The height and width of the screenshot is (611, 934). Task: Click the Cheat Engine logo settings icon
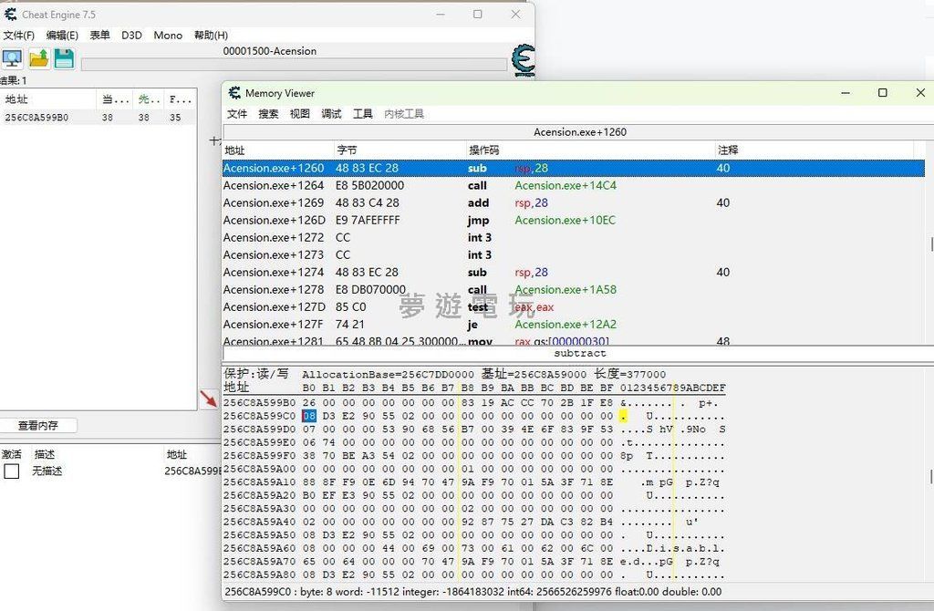(523, 62)
